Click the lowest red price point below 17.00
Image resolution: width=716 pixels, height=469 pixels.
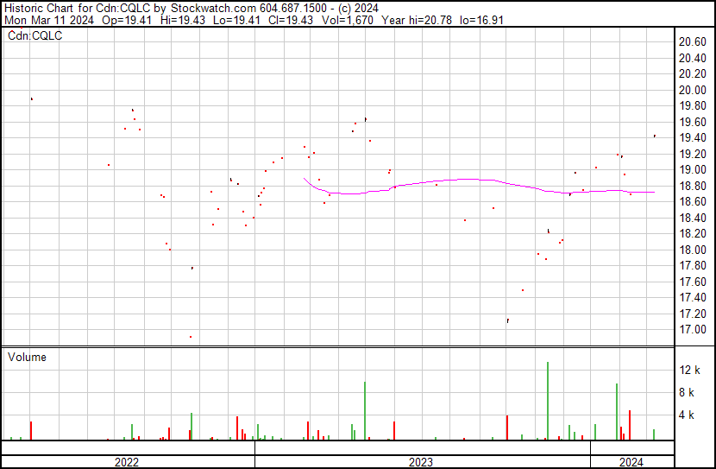[191, 337]
